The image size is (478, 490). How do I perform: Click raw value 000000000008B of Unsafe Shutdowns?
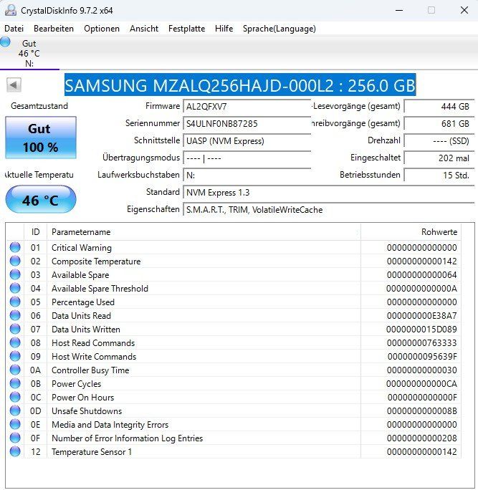pos(421,411)
